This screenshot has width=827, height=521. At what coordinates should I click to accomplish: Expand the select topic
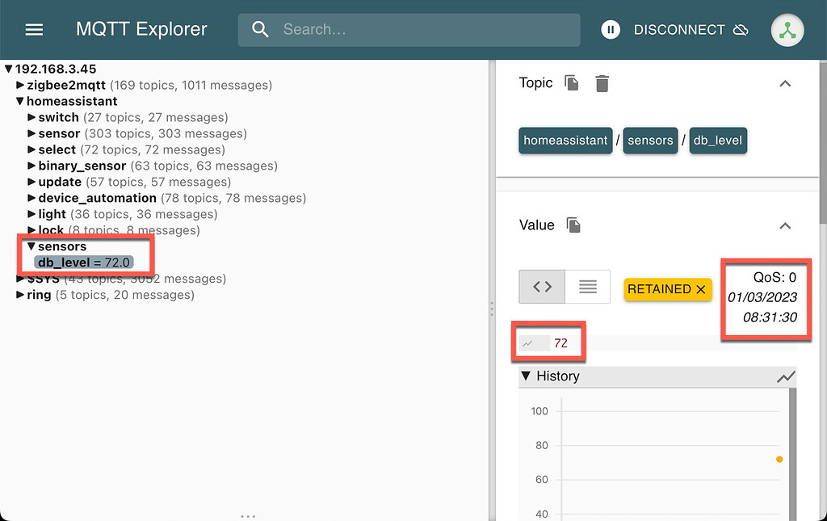(x=31, y=149)
